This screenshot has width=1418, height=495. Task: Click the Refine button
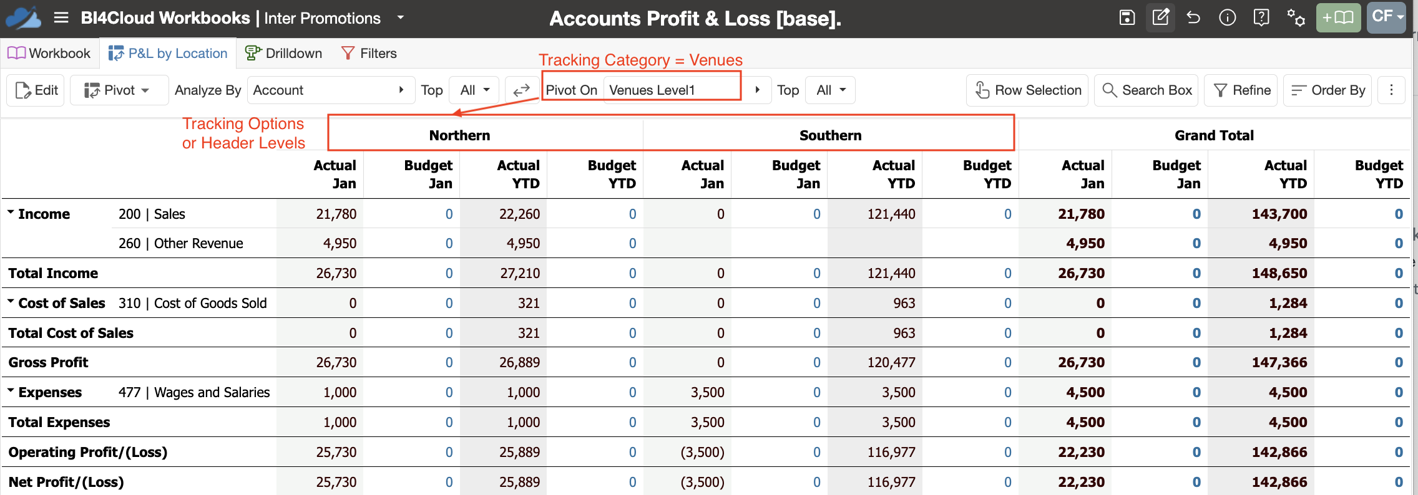point(1241,90)
